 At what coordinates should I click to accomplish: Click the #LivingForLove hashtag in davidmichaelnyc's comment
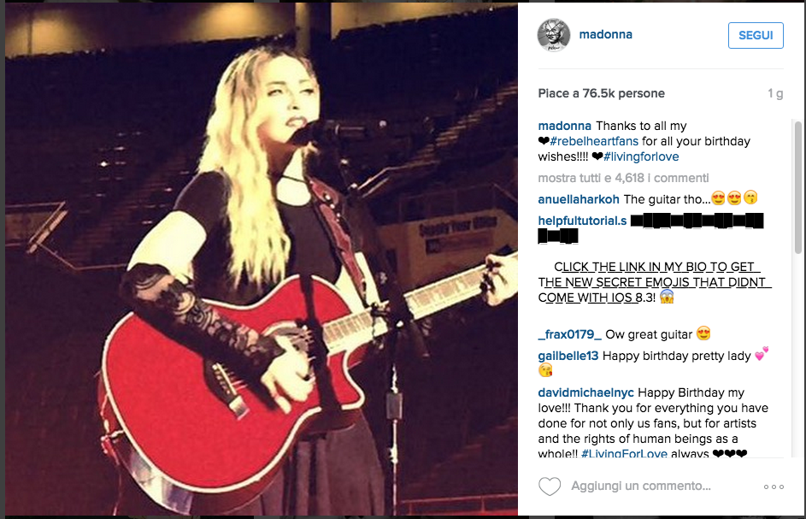624,454
